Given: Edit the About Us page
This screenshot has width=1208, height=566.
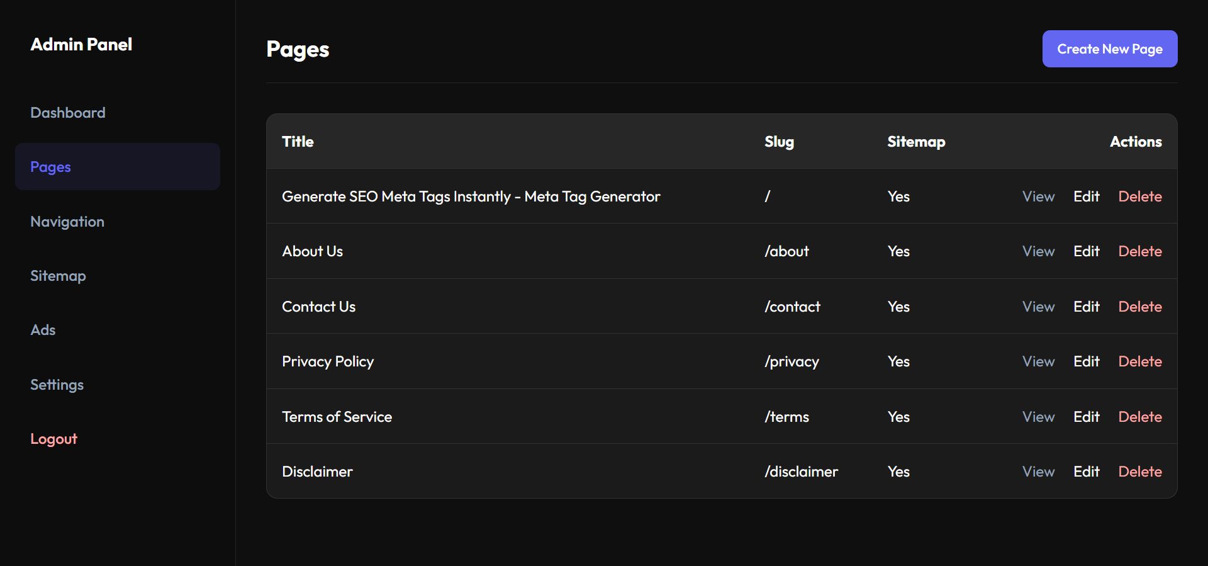Looking at the screenshot, I should [x=1086, y=251].
